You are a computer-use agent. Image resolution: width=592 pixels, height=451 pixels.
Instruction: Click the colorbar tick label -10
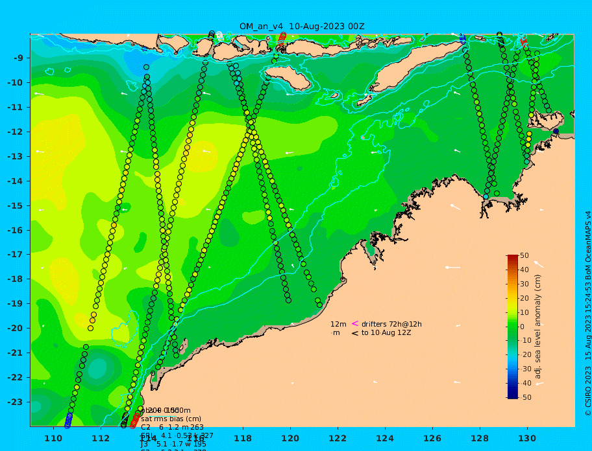click(x=526, y=340)
